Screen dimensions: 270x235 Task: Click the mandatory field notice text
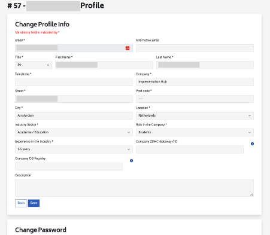(x=37, y=32)
